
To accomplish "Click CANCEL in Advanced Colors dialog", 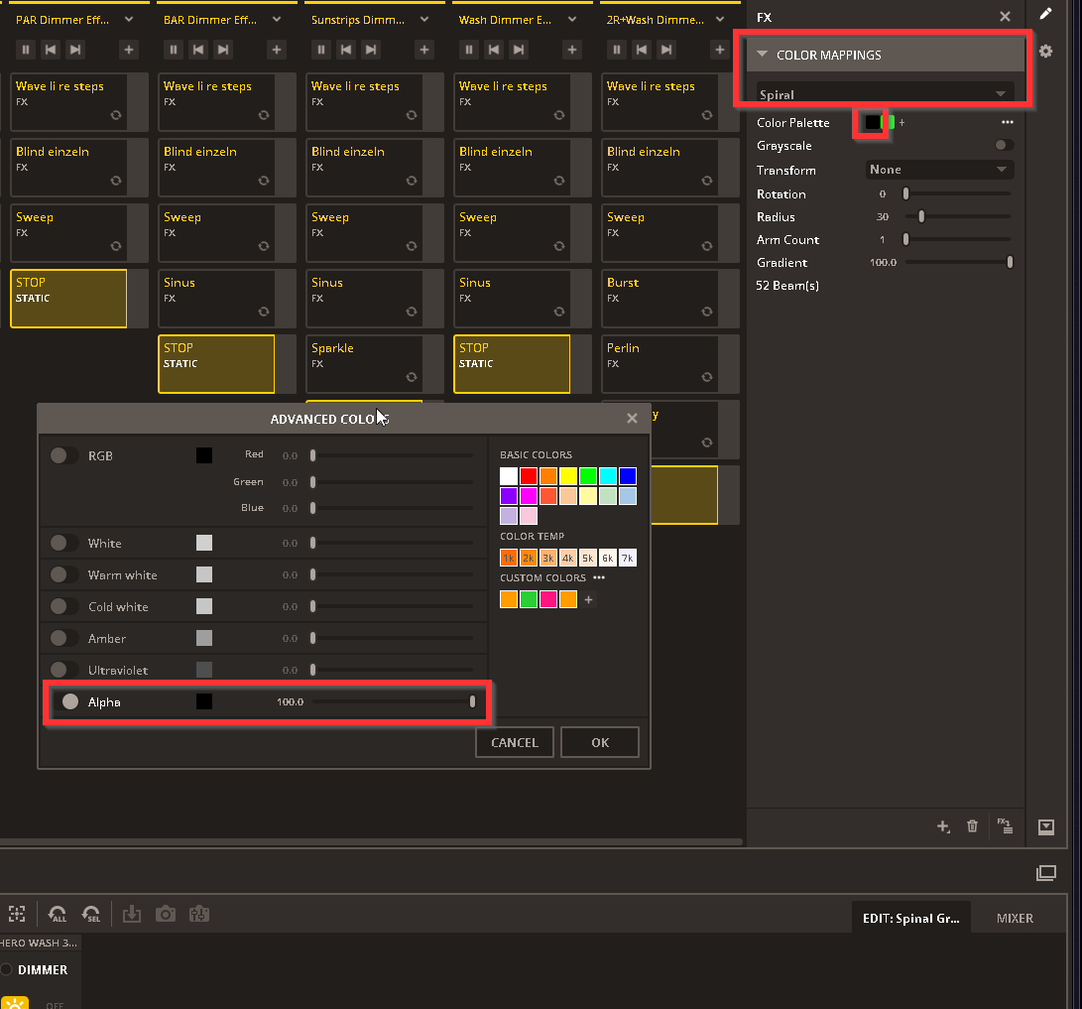I will coord(514,742).
